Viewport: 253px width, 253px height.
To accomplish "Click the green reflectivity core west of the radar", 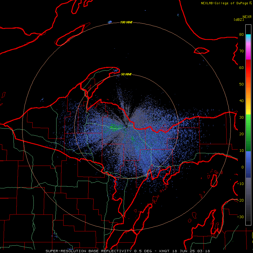I will coord(115,127).
